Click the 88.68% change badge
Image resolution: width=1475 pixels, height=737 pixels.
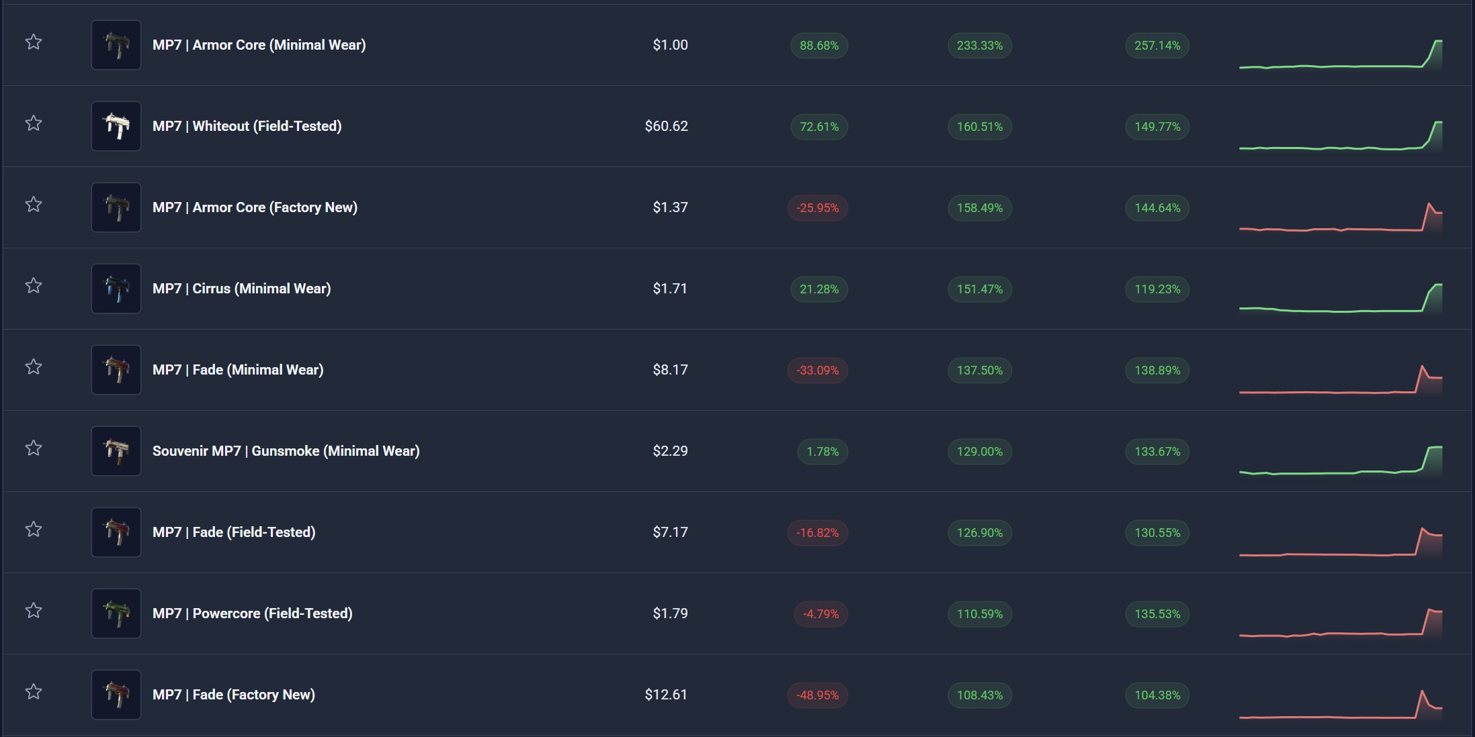pyautogui.click(x=818, y=46)
